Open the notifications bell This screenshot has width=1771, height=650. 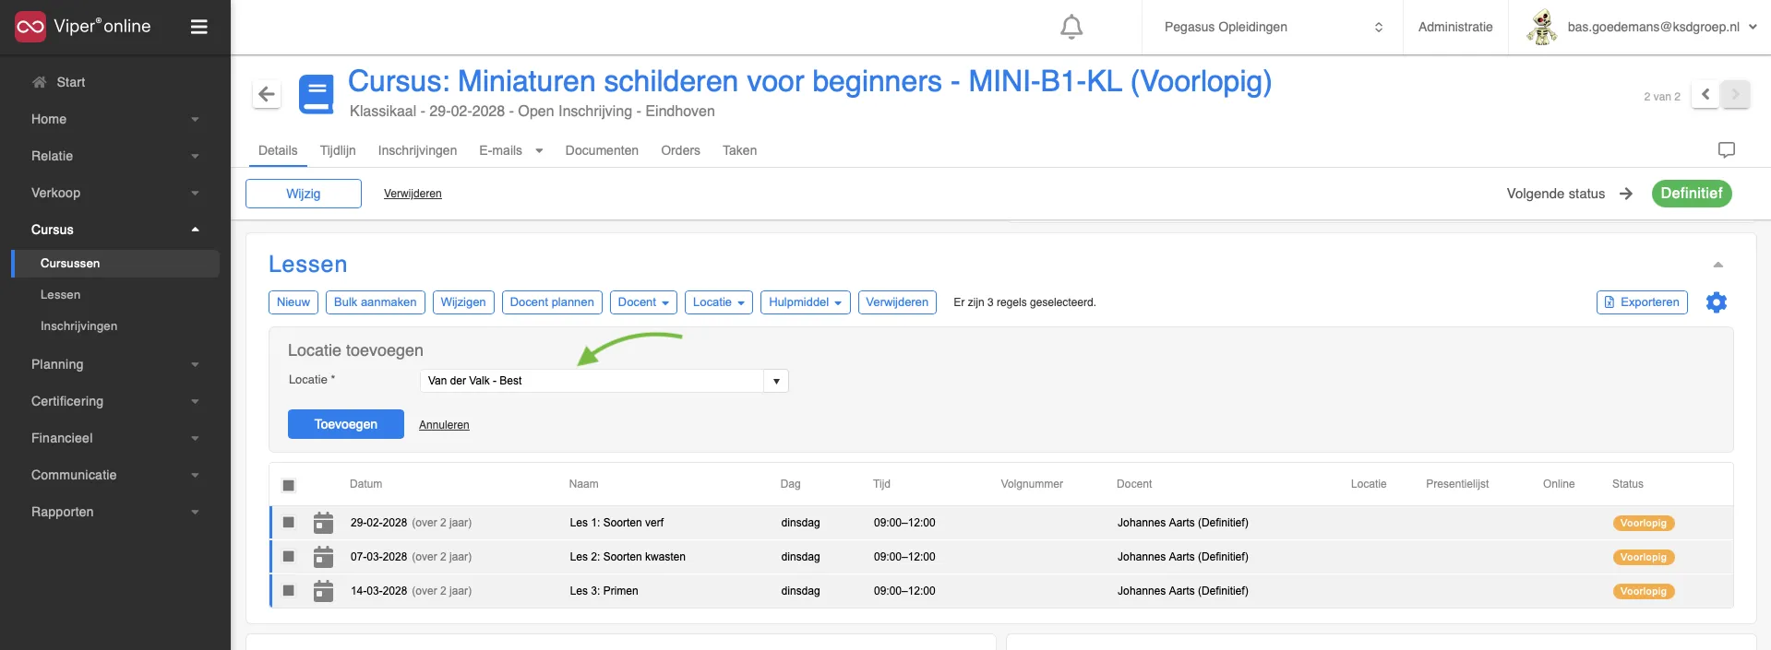(1071, 27)
